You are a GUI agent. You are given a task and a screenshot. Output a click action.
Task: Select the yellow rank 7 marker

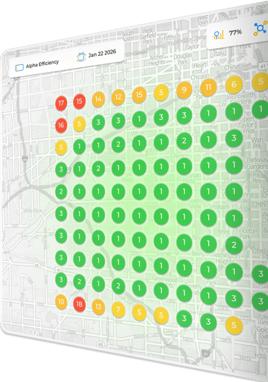pos(118,309)
